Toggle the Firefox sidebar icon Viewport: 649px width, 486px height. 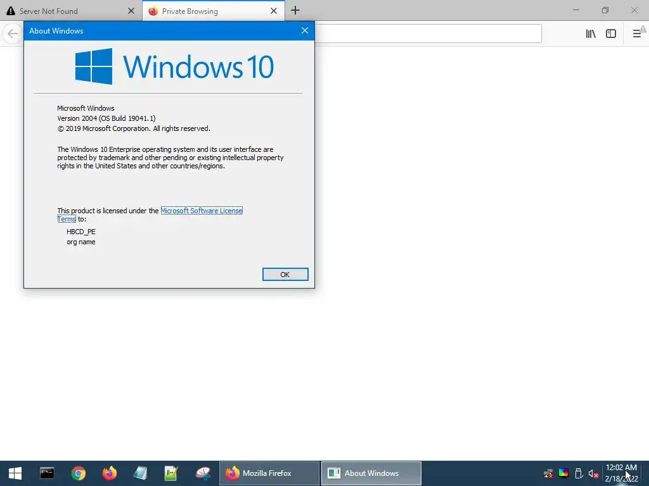pos(611,34)
